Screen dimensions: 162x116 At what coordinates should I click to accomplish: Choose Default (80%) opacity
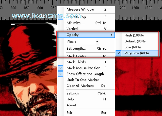coord(135,41)
